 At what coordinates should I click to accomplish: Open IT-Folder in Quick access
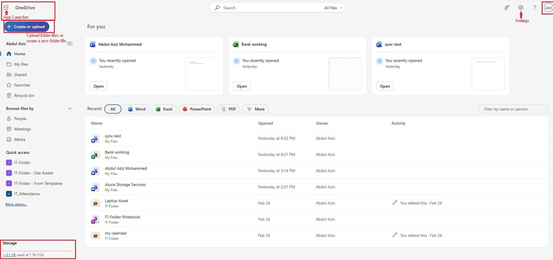[x=22, y=163]
